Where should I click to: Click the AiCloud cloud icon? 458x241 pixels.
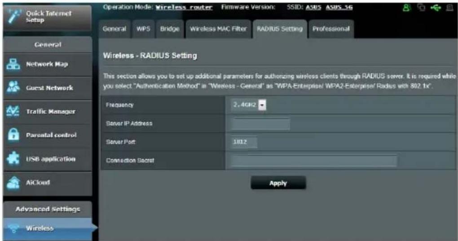point(13,183)
